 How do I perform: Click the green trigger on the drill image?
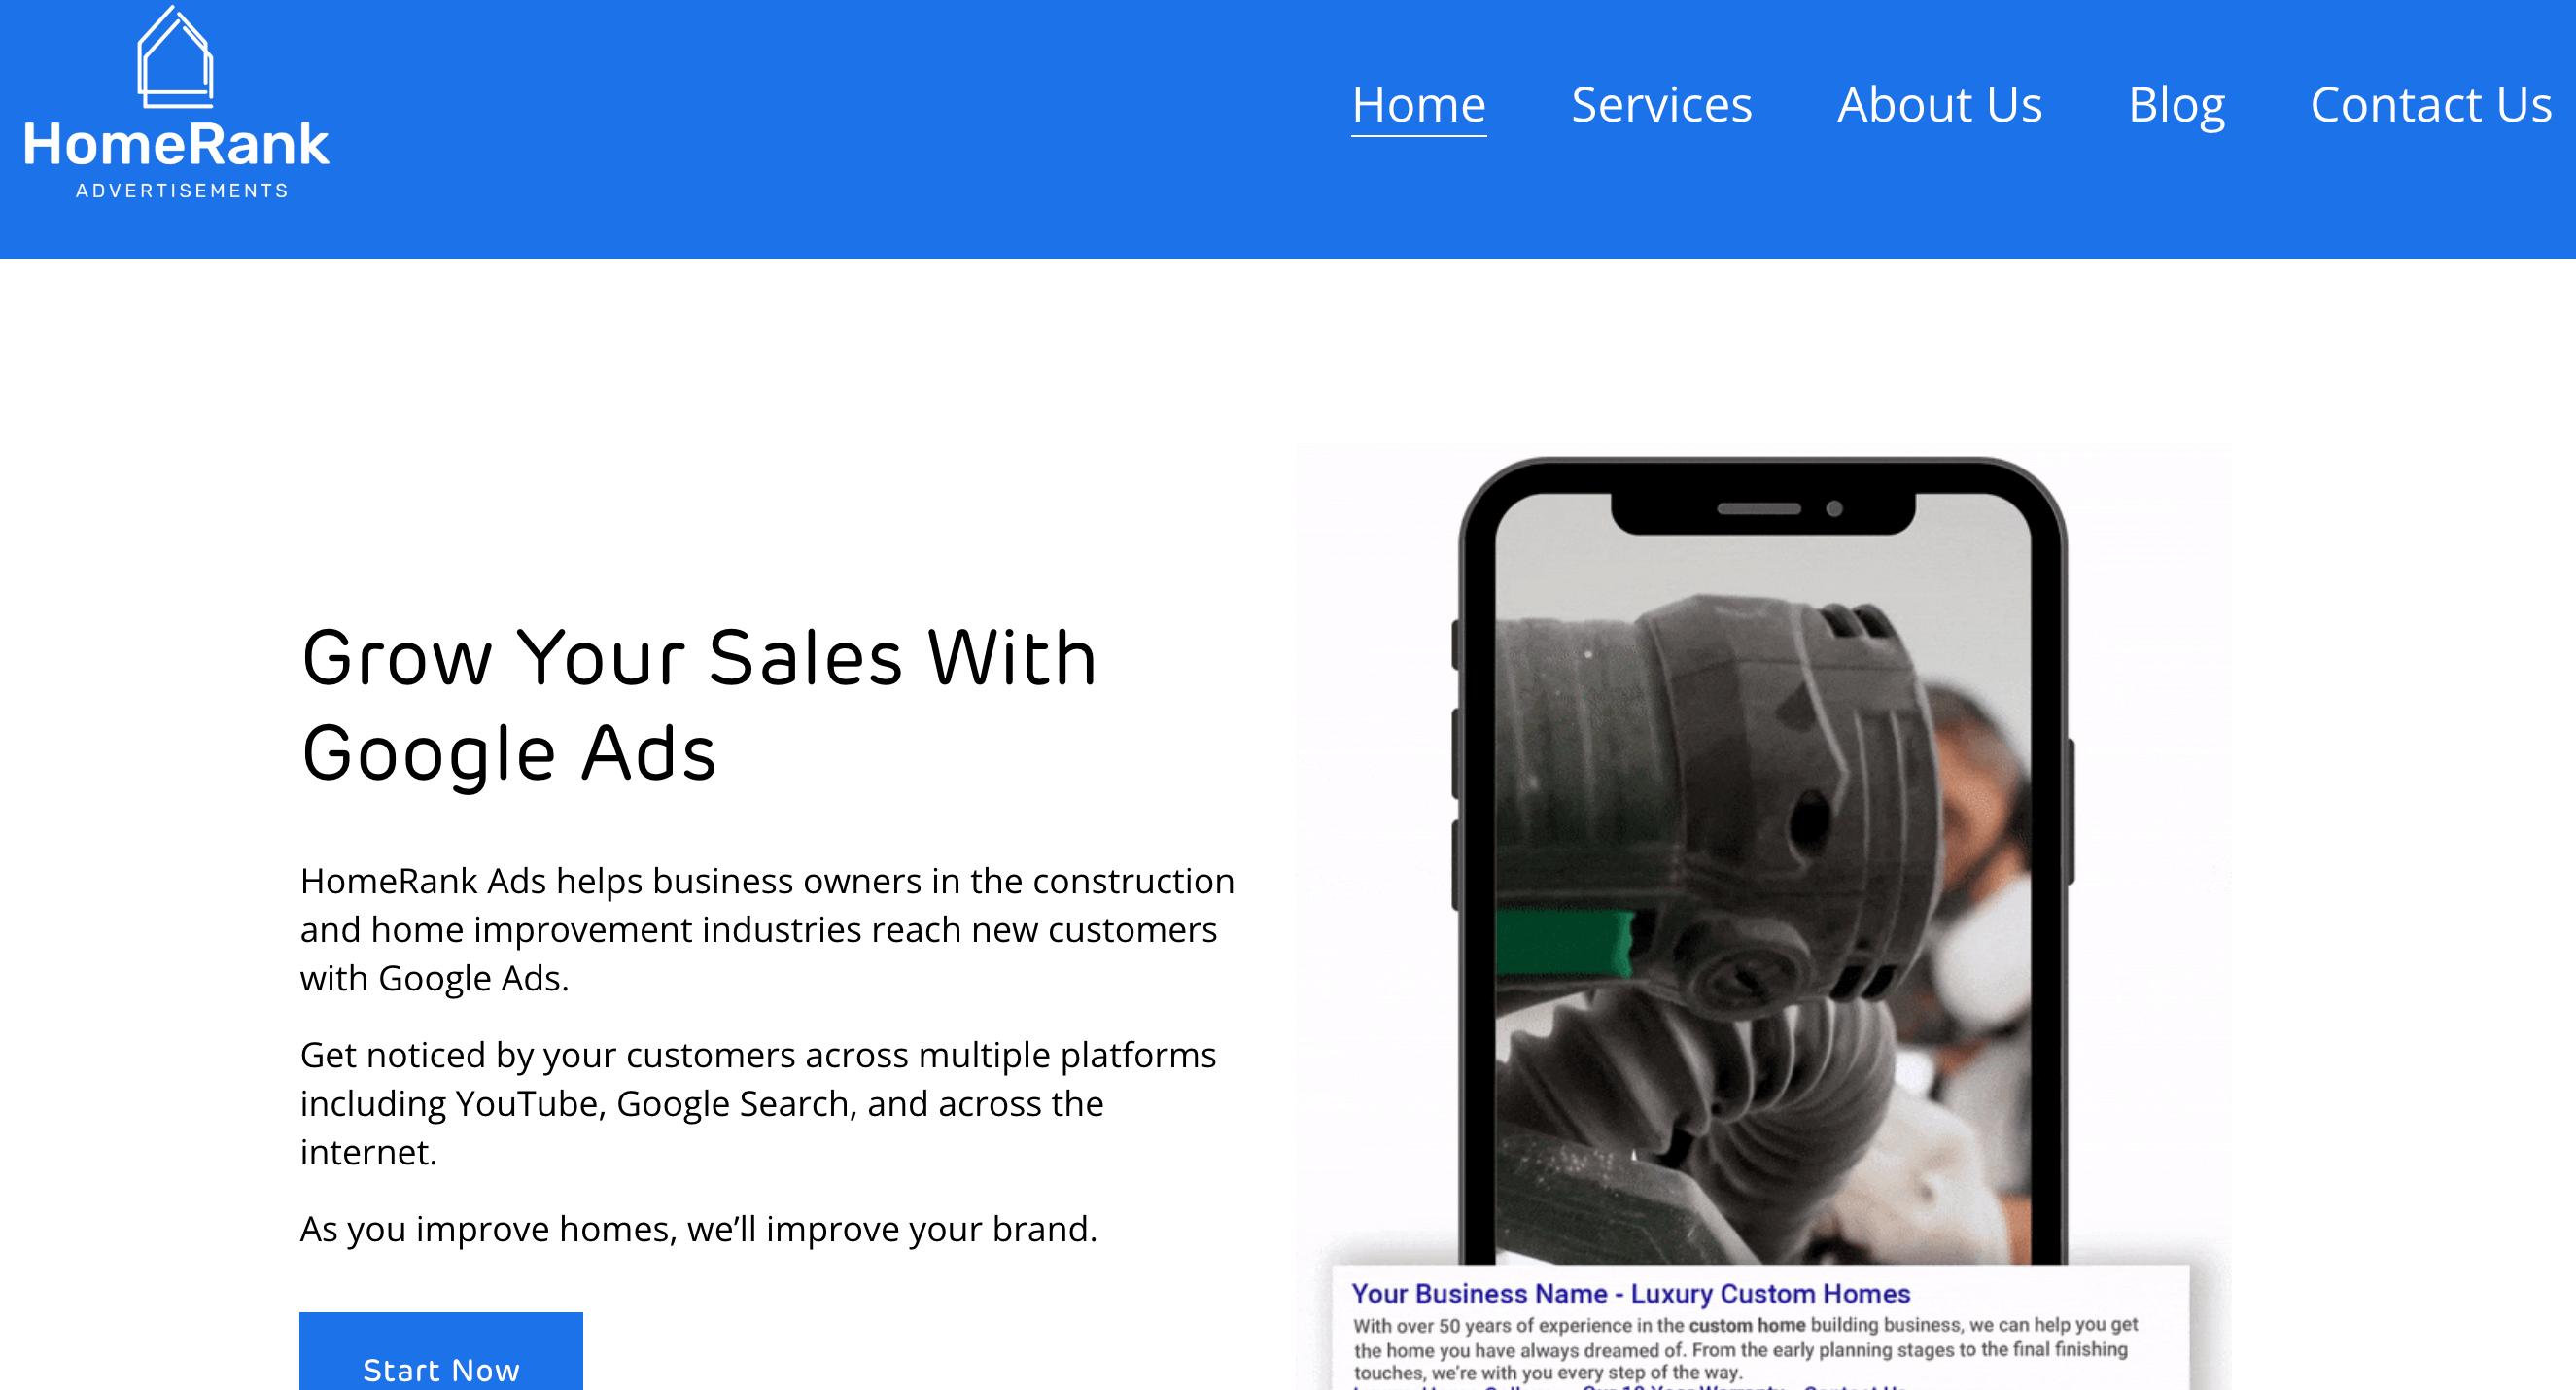[x=1564, y=942]
